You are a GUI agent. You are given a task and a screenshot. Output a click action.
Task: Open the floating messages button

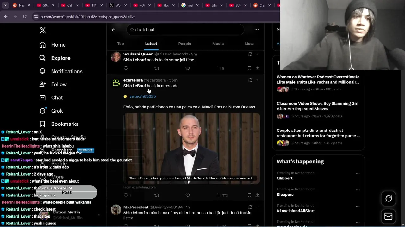[x=389, y=217]
